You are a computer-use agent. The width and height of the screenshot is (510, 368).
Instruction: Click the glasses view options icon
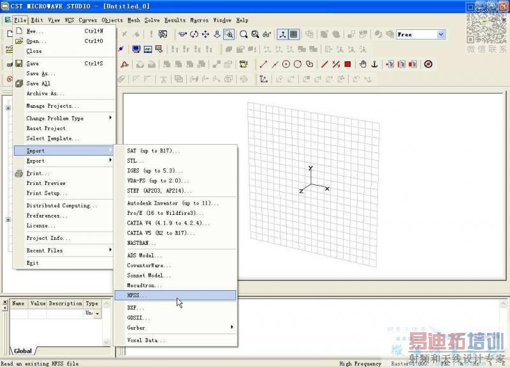(267, 34)
